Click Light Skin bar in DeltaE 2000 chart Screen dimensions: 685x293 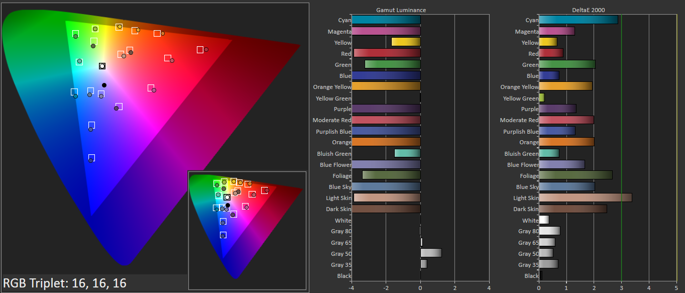[x=585, y=198]
